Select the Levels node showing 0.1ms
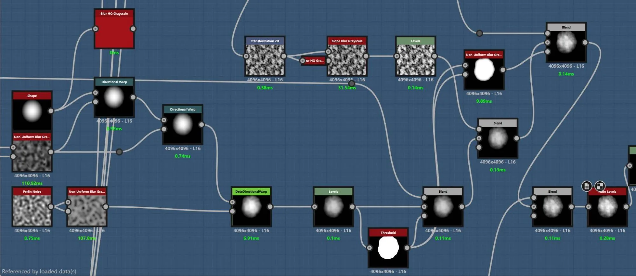The height and width of the screenshot is (276, 636). 333,207
